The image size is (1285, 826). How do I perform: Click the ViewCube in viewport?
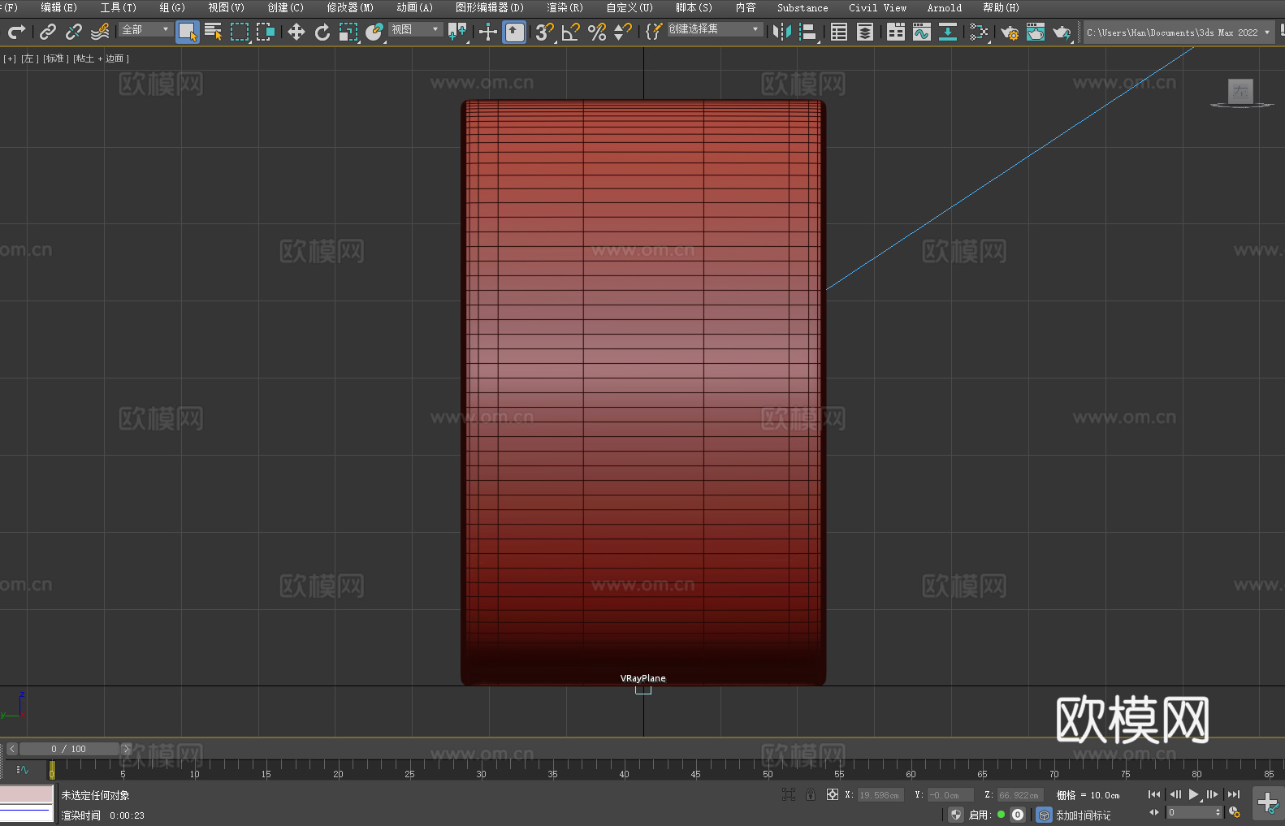pos(1241,93)
